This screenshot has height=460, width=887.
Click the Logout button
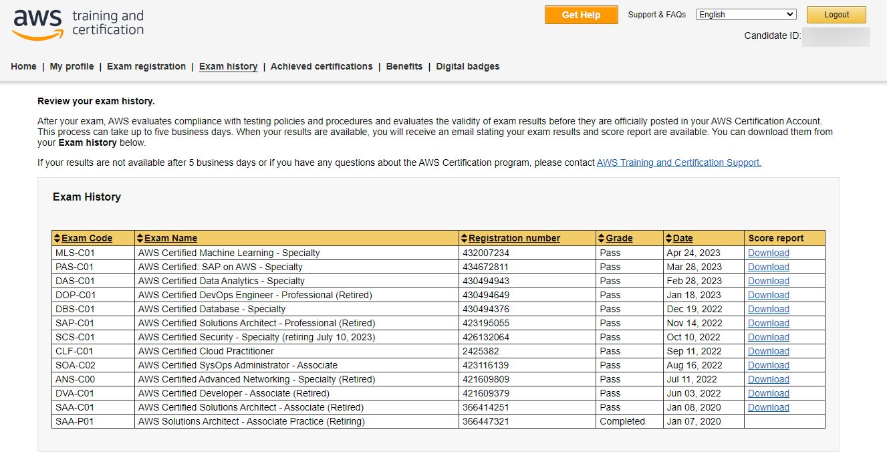836,14
